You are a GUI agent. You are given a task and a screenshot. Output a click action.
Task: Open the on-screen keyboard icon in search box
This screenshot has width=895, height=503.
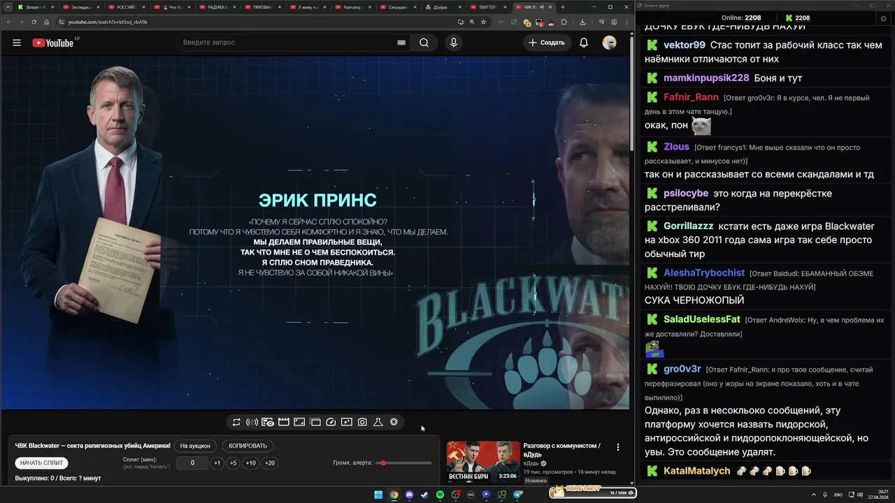(401, 43)
